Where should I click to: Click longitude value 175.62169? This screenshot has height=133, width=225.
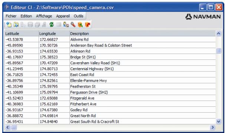point(49,104)
